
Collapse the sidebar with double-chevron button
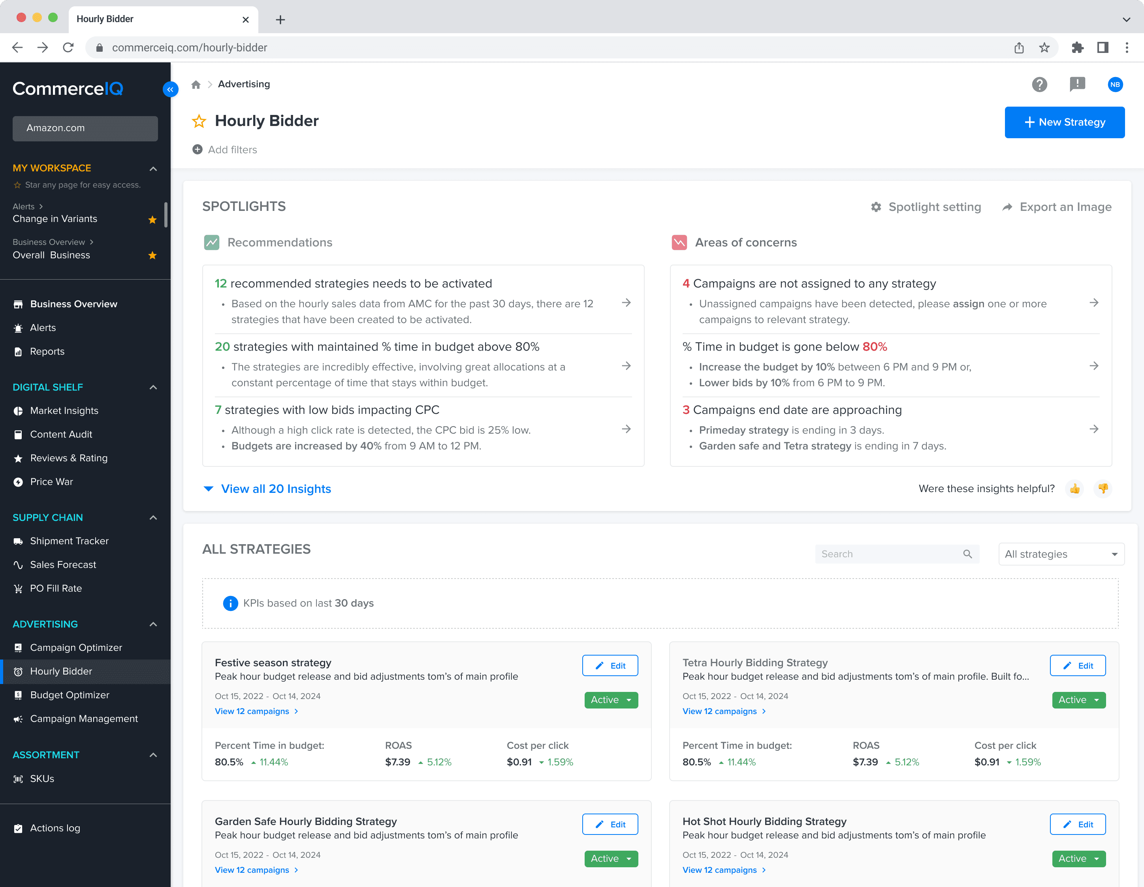pyautogui.click(x=170, y=90)
